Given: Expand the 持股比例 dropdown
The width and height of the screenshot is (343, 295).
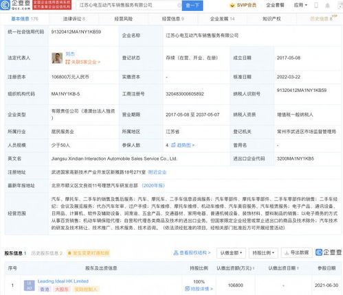Looking at the screenshot, I should pyautogui.click(x=263, y=252).
